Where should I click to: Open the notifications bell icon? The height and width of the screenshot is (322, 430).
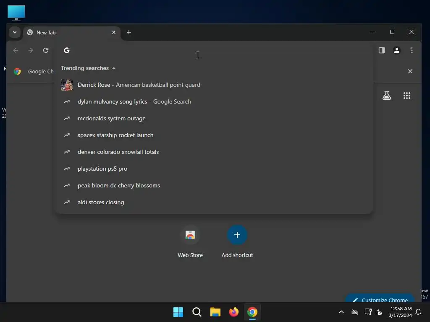pyautogui.click(x=419, y=312)
